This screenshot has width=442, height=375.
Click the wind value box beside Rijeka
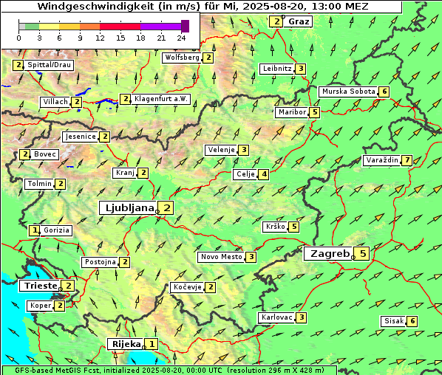click(x=152, y=344)
